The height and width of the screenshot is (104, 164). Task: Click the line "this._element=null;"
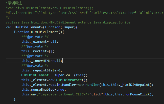[40, 42]
